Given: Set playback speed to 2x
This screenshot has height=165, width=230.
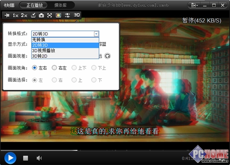Looking at the screenshot, I should [24, 15].
